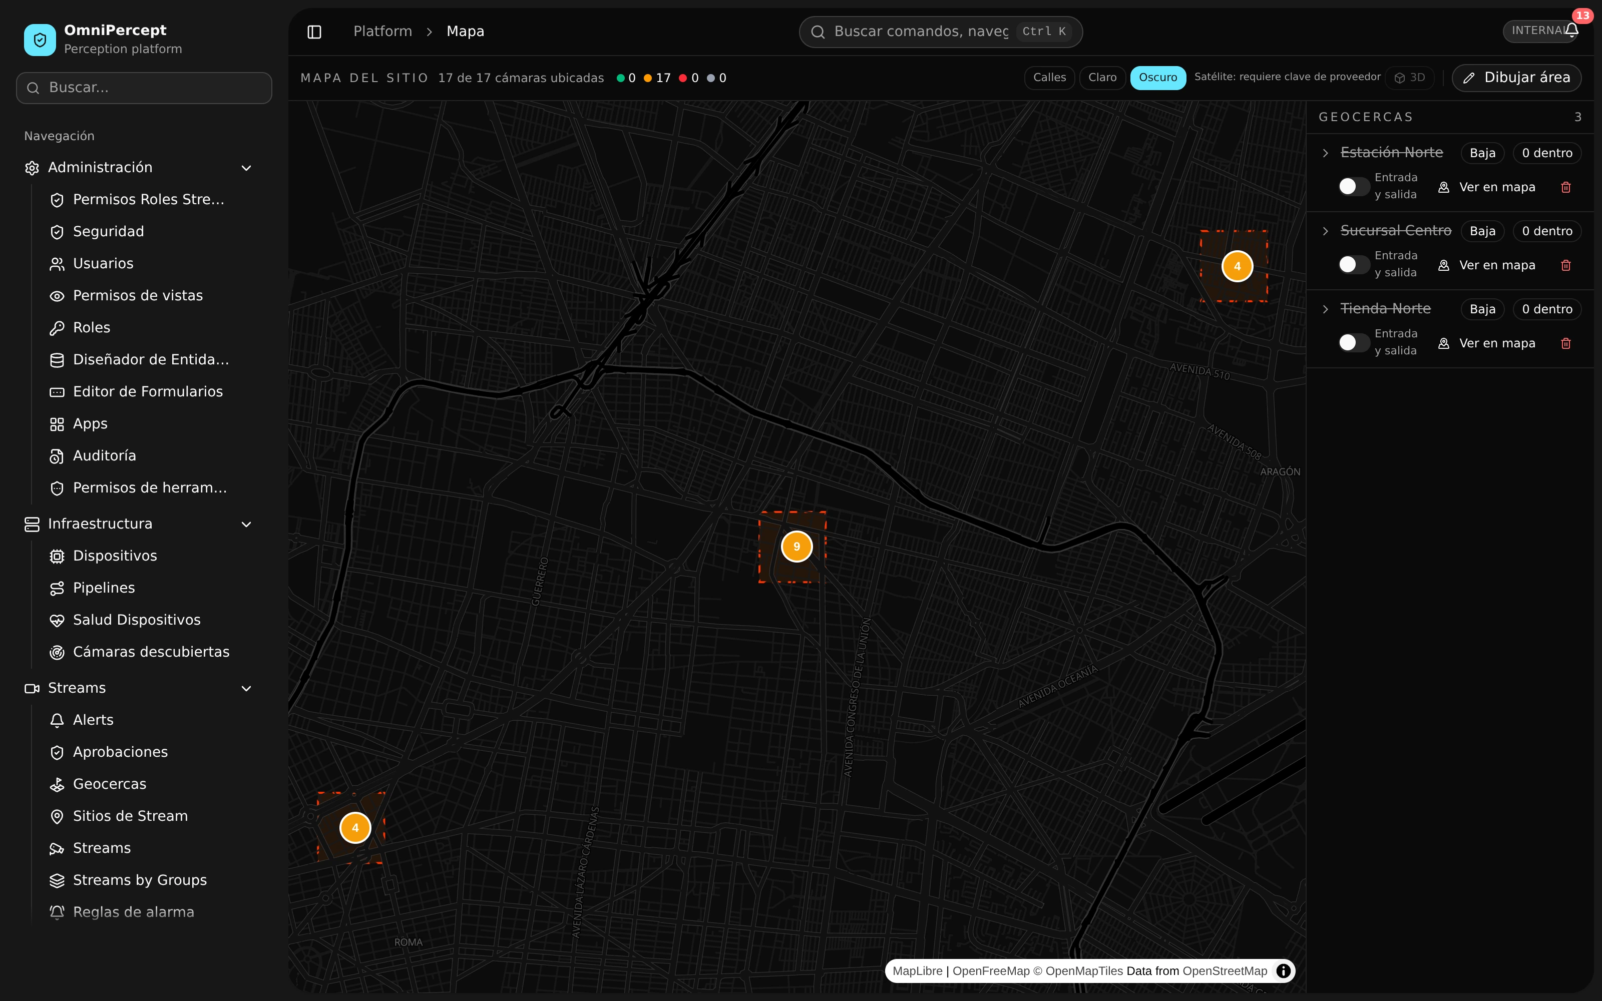
Task: Toggle Entrada y salida for Tienda Norte
Action: pos(1353,343)
